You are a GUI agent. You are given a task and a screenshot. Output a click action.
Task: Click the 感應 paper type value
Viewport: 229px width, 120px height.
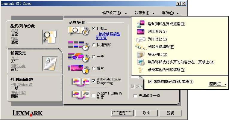tap(15, 42)
